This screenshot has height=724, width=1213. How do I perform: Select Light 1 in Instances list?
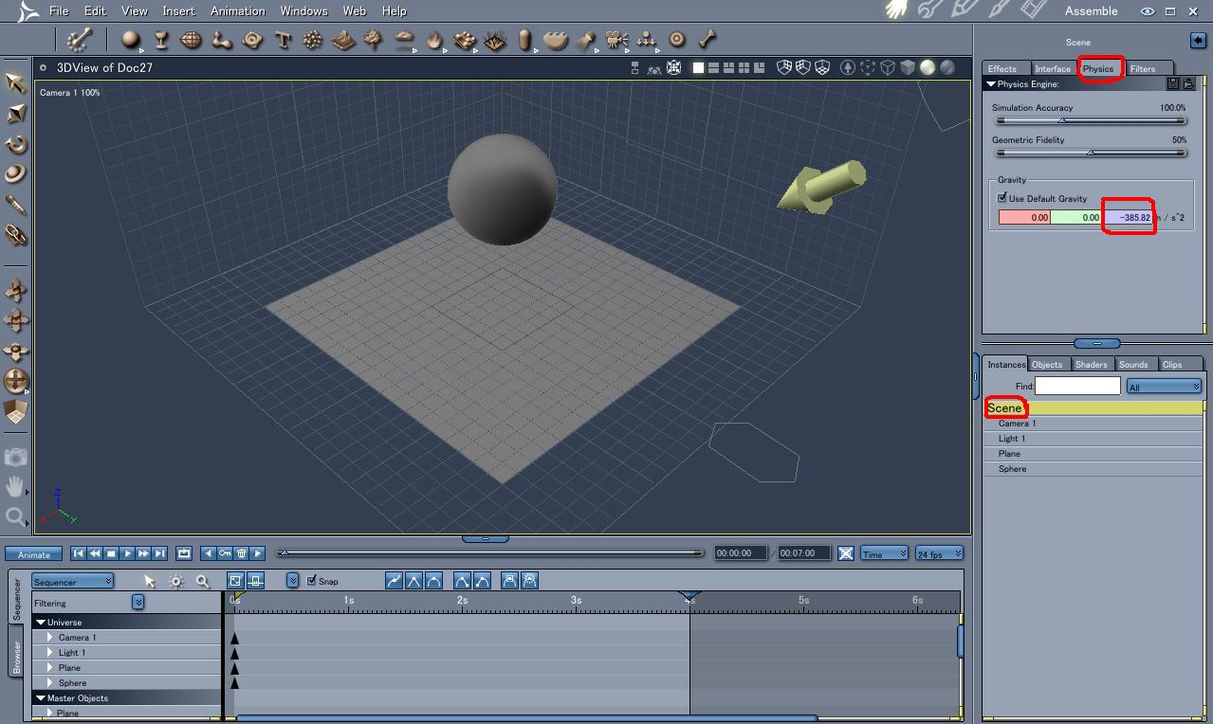[x=1093, y=439]
